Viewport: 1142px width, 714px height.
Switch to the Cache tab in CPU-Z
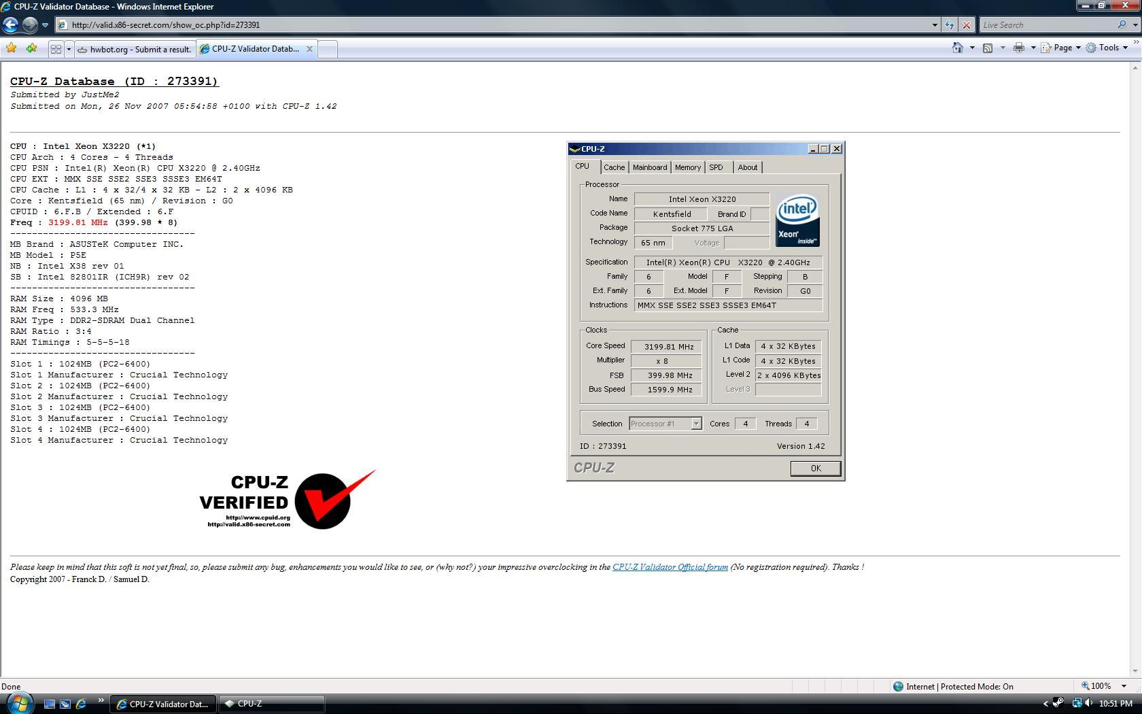[615, 167]
